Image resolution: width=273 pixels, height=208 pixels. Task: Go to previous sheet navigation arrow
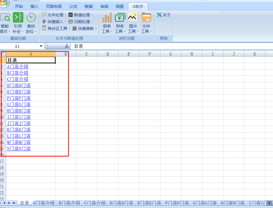coord(4,203)
